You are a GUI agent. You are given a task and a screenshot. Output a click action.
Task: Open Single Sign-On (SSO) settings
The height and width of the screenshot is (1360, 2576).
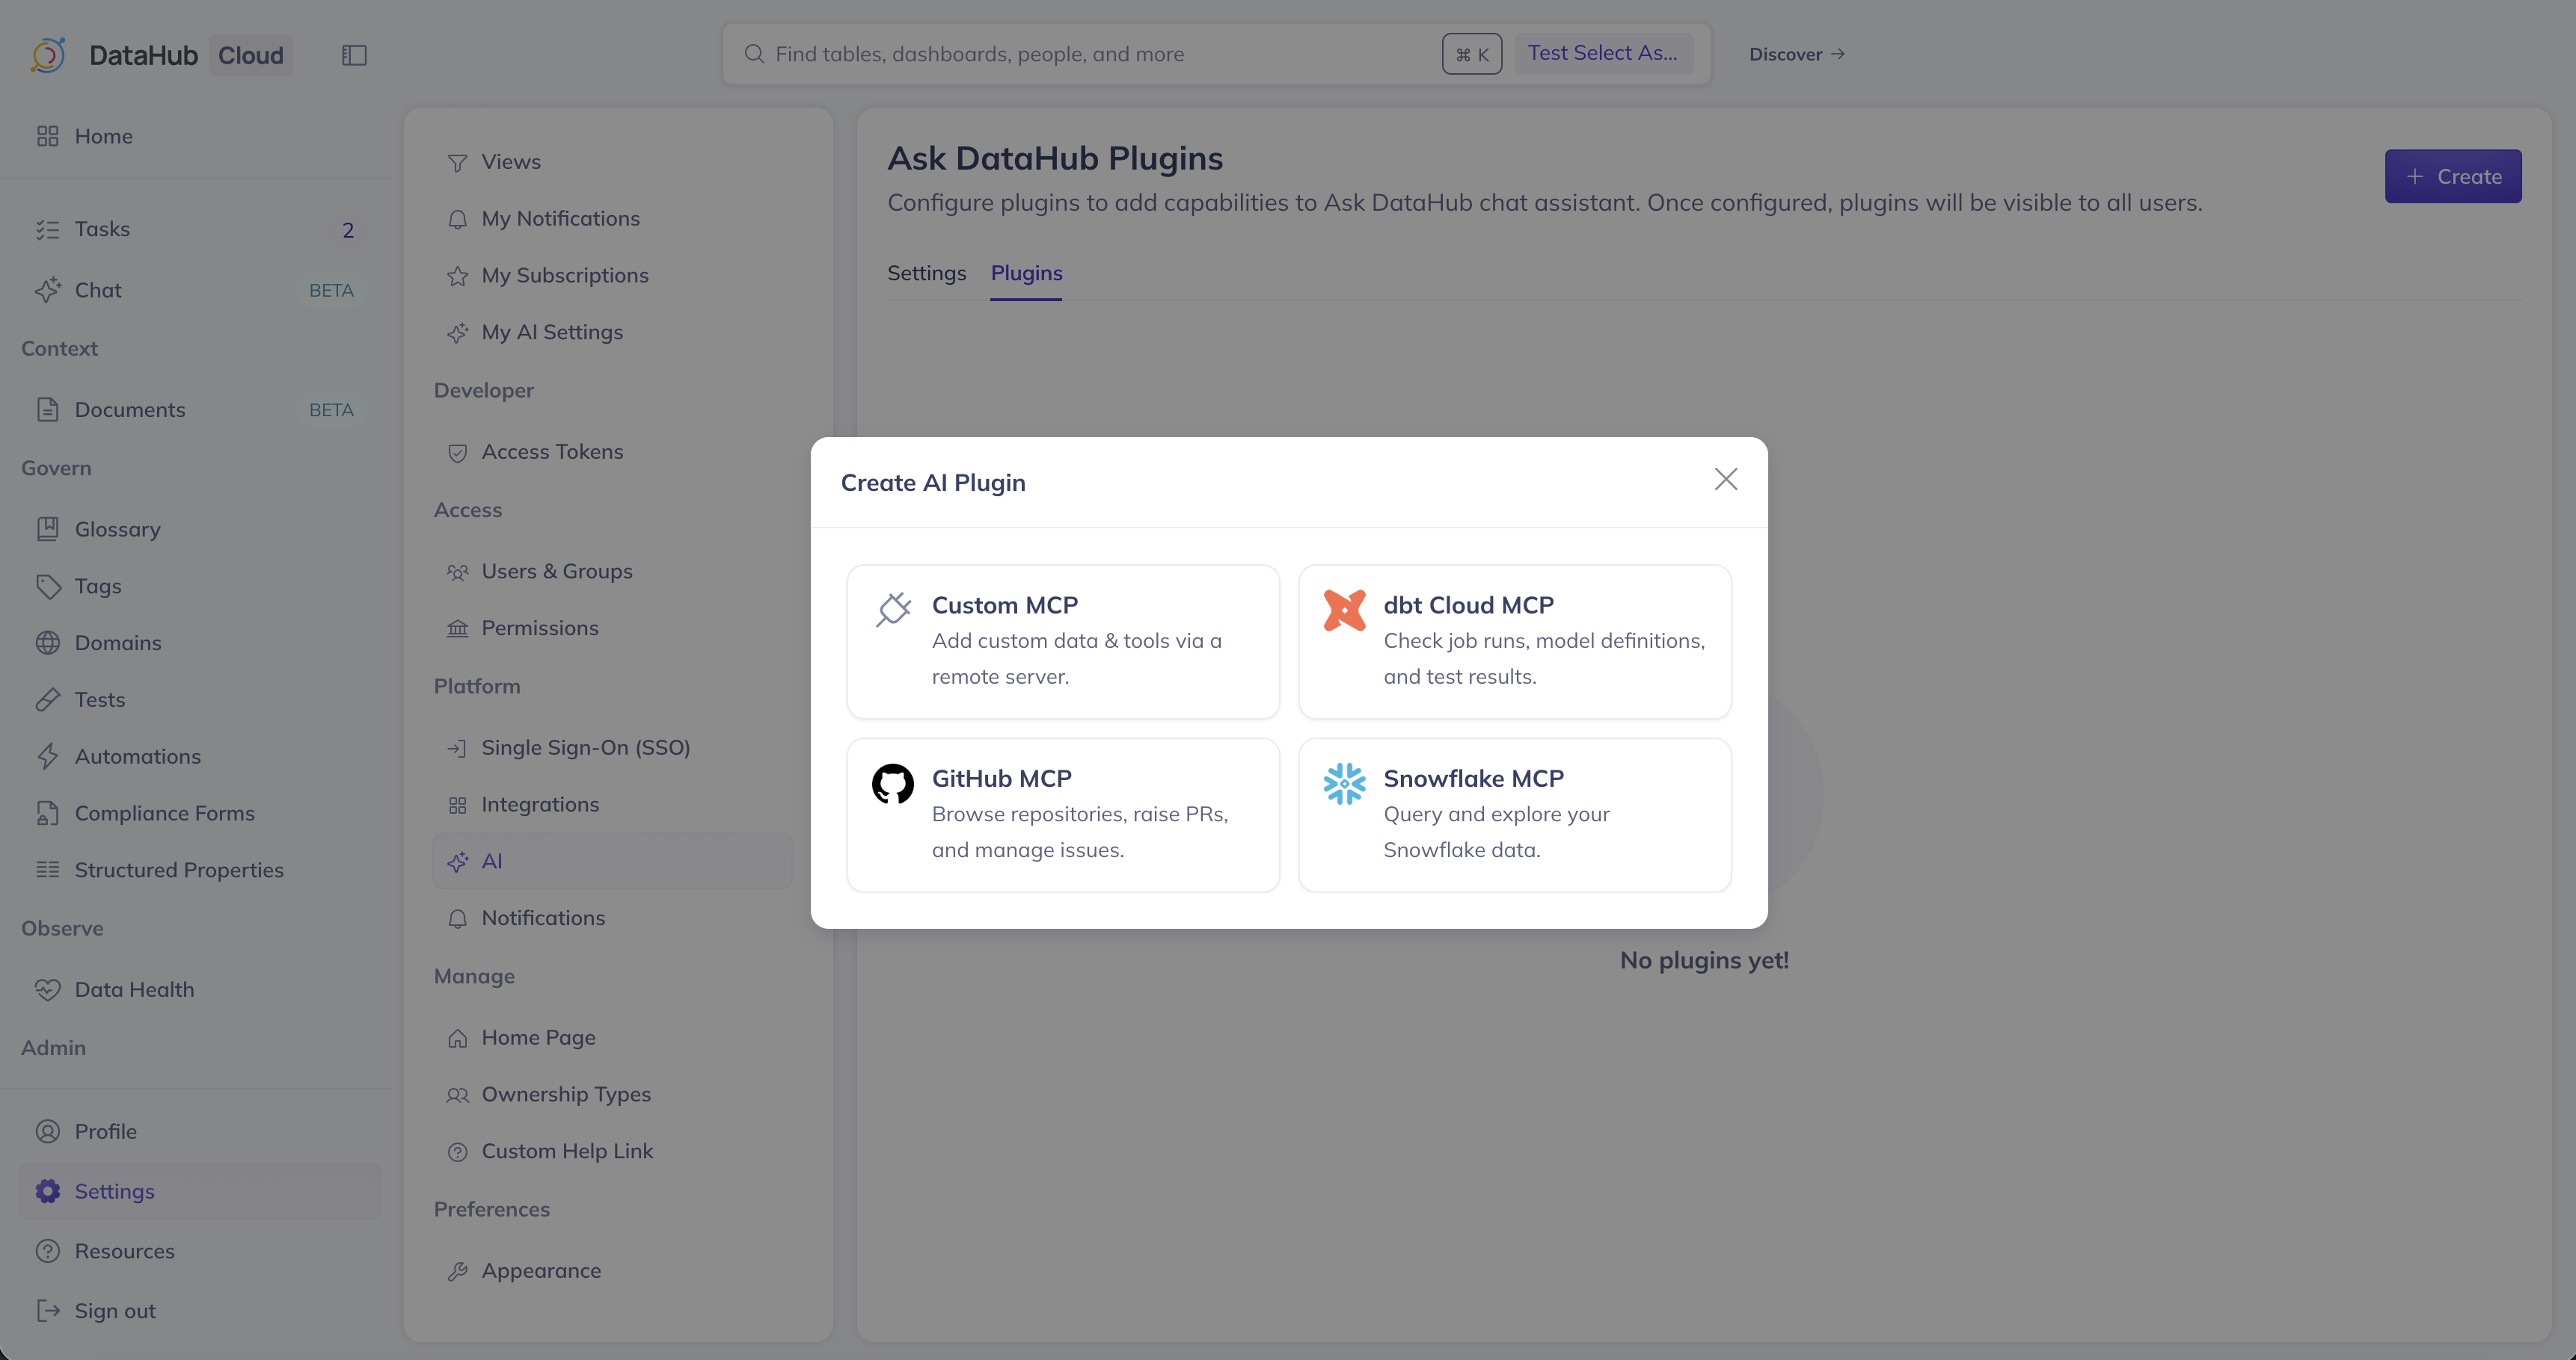click(585, 747)
